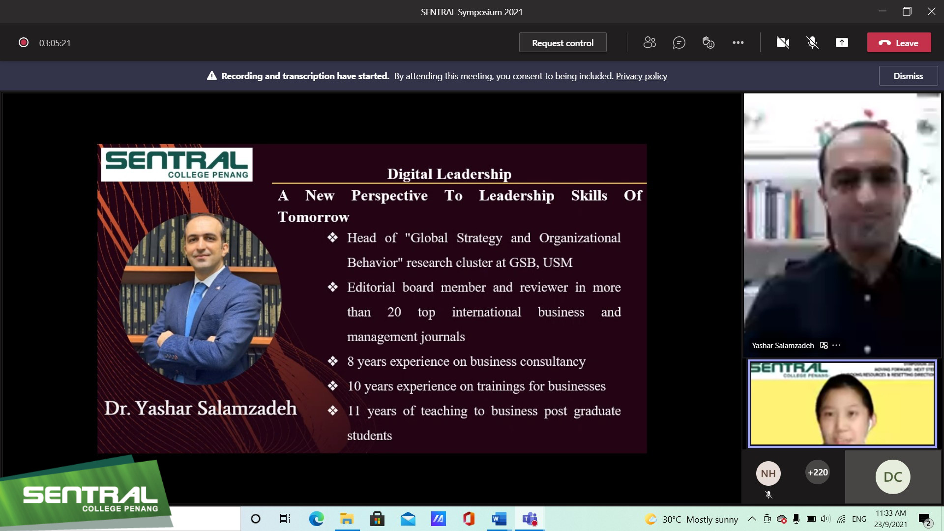The height and width of the screenshot is (531, 944).
Task: Select Yashar Salamzadeh's video tile
Action: pyautogui.click(x=842, y=225)
